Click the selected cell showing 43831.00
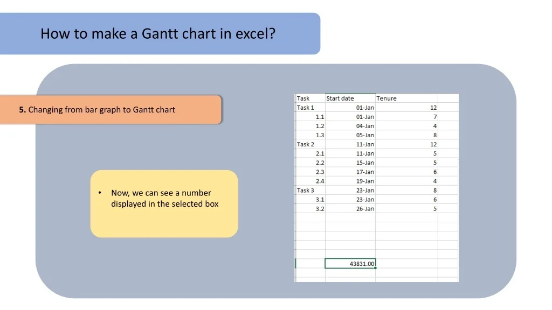Screen dimensions: 552x310 (350, 263)
